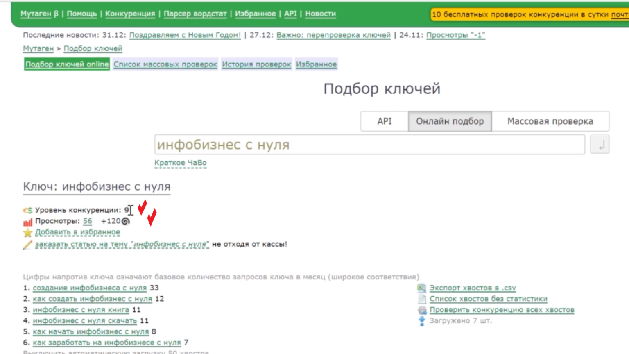Click the document icon for Список хвостов
The image size is (629, 354).
(422, 299)
